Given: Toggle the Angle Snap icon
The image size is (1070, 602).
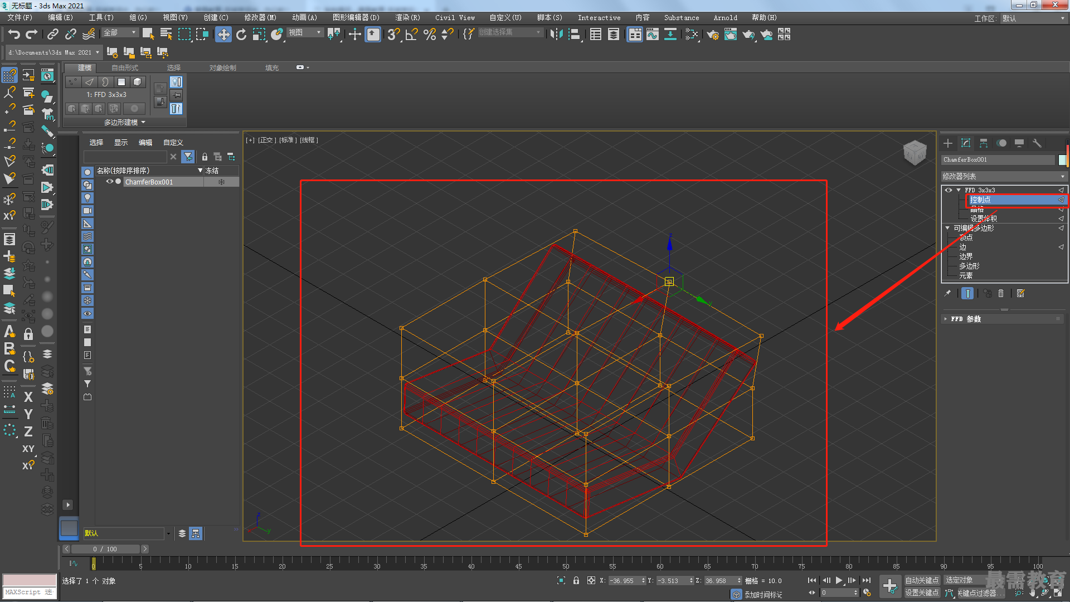Looking at the screenshot, I should tap(412, 35).
